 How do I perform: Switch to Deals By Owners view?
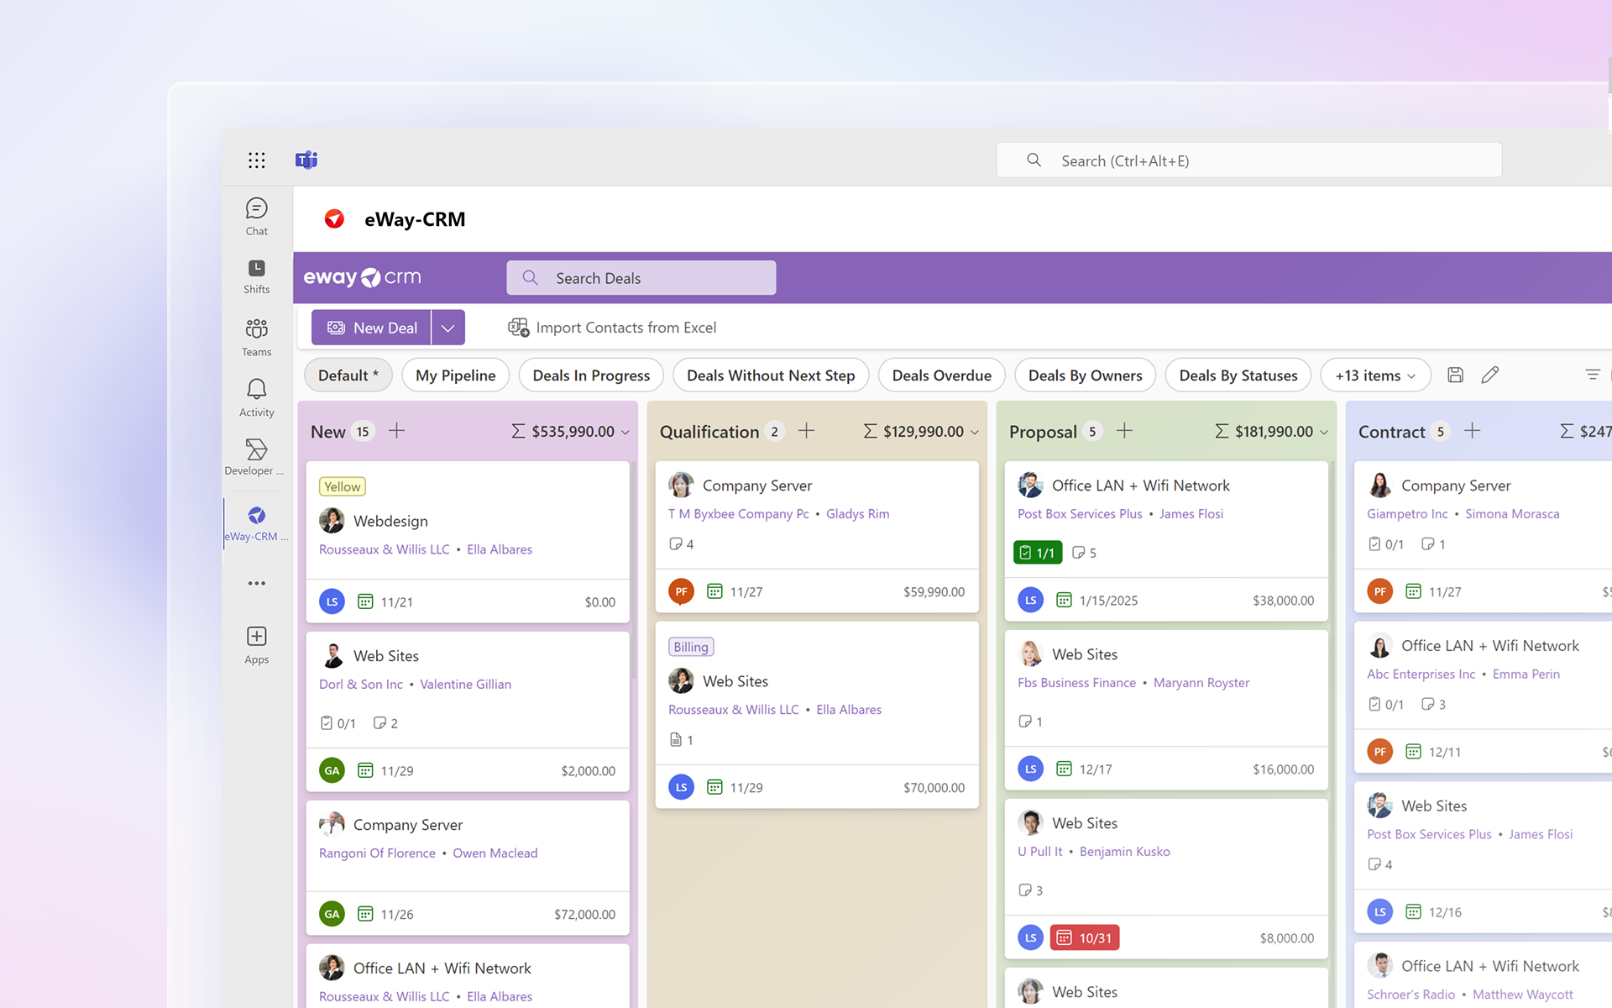(x=1086, y=375)
